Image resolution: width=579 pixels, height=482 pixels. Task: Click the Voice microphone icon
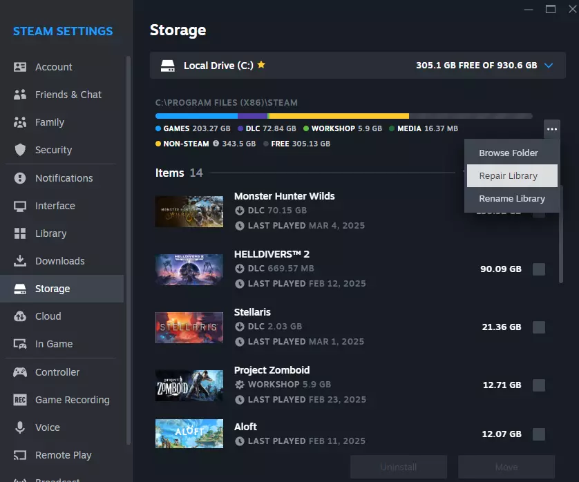coord(20,427)
